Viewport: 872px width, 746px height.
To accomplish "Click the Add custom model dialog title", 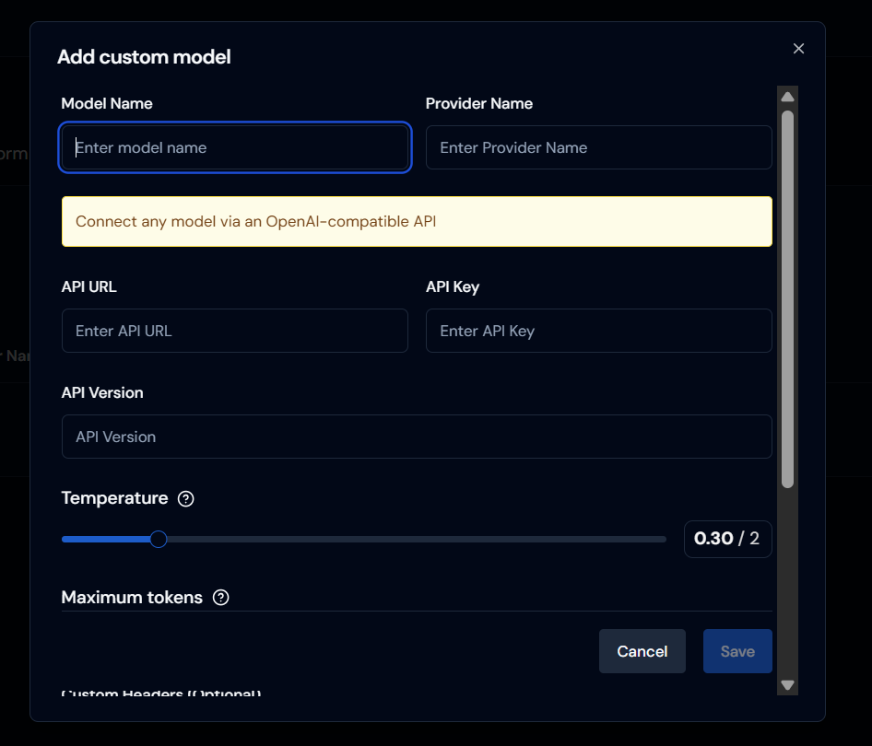I will (144, 56).
